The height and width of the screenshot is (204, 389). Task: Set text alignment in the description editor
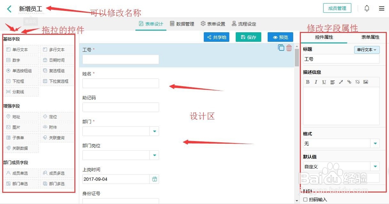[x=333, y=82]
